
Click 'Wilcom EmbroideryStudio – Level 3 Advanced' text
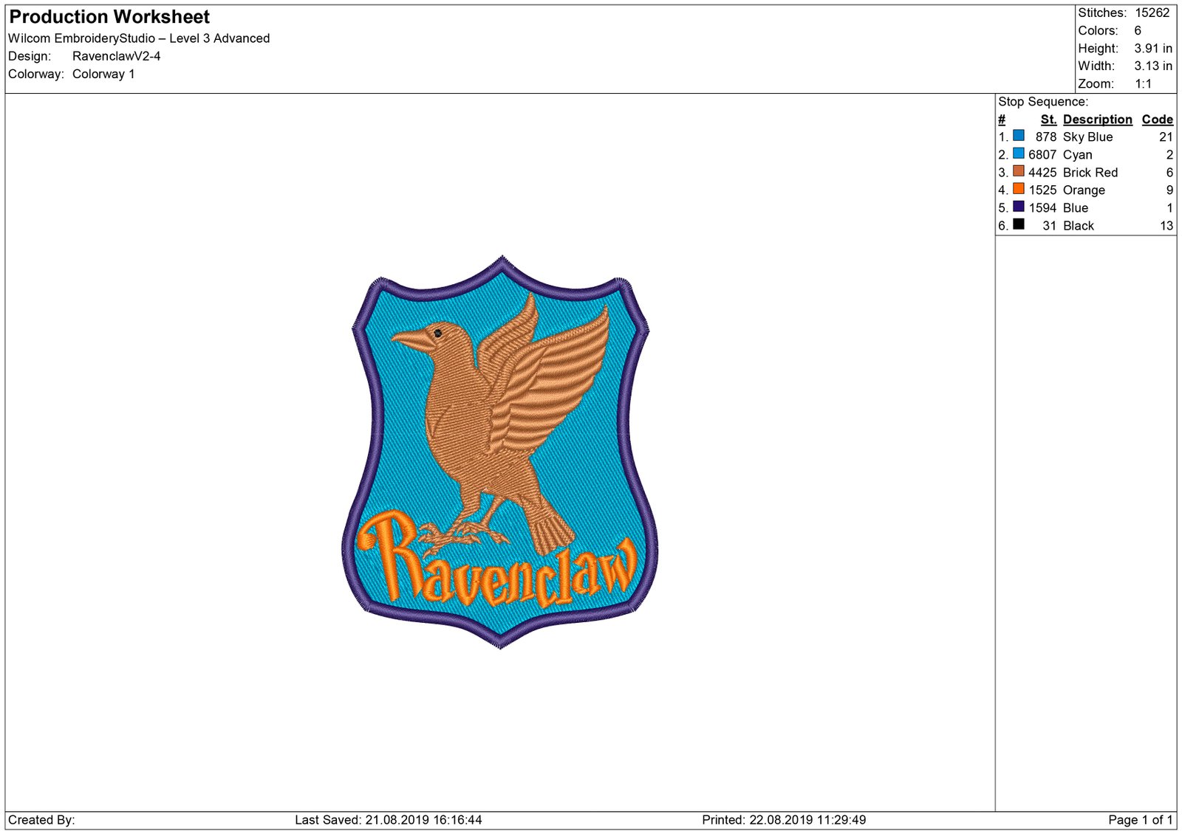point(139,38)
